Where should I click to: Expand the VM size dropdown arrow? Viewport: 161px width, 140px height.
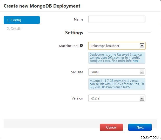point(142,72)
